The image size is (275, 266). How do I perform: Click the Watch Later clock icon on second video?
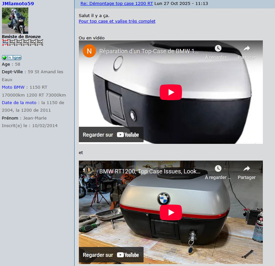(x=218, y=168)
